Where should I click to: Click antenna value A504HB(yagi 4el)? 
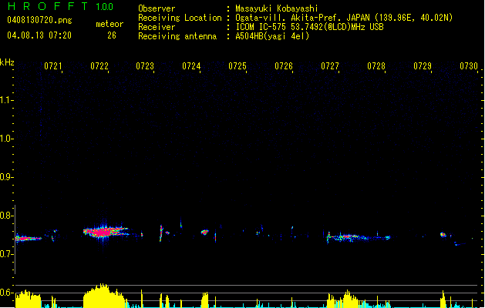pos(272,36)
